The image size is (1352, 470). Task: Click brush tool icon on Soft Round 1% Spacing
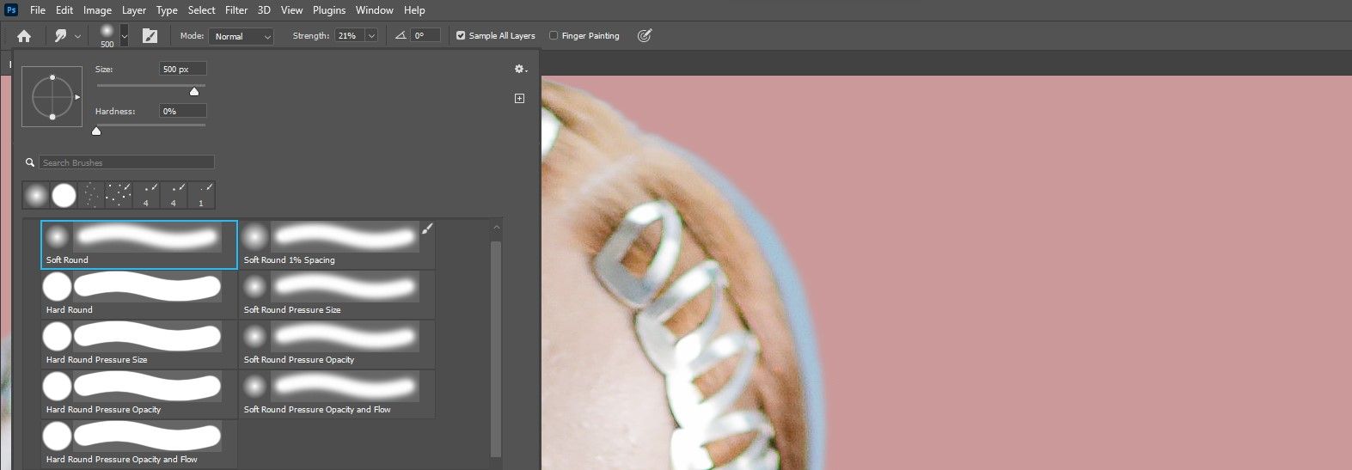pos(427,229)
